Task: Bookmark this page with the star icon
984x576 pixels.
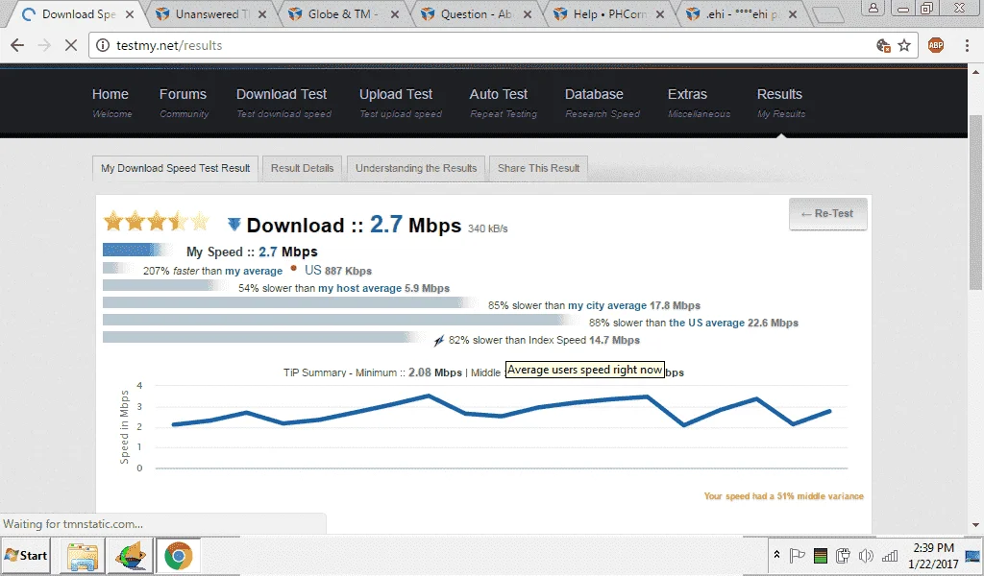Action: pyautogui.click(x=904, y=45)
